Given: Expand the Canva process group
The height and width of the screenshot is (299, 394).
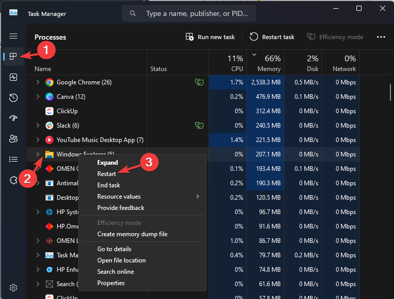Looking at the screenshot, I should (x=38, y=97).
